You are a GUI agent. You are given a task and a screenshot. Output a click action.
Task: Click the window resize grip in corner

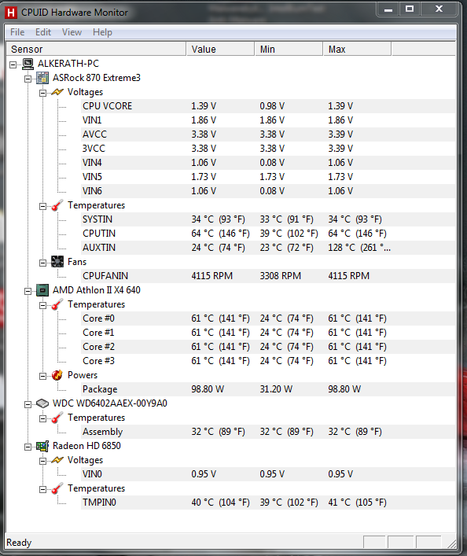tap(451, 543)
